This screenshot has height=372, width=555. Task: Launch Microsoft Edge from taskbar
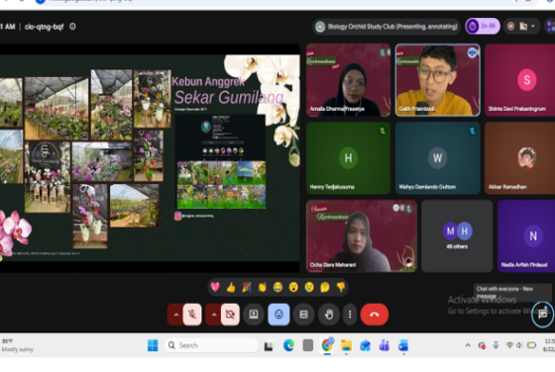coord(288,345)
